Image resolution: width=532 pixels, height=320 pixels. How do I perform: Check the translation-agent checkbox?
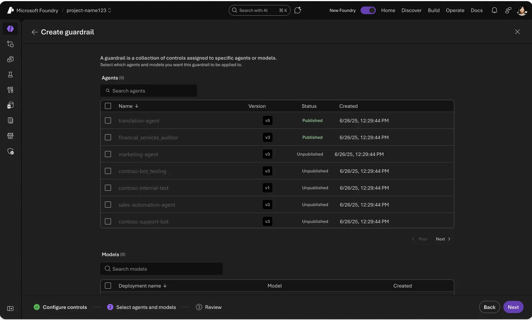(x=108, y=120)
